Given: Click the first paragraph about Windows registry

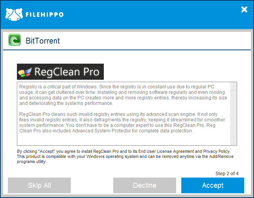Looking at the screenshot, I should coord(123,95).
